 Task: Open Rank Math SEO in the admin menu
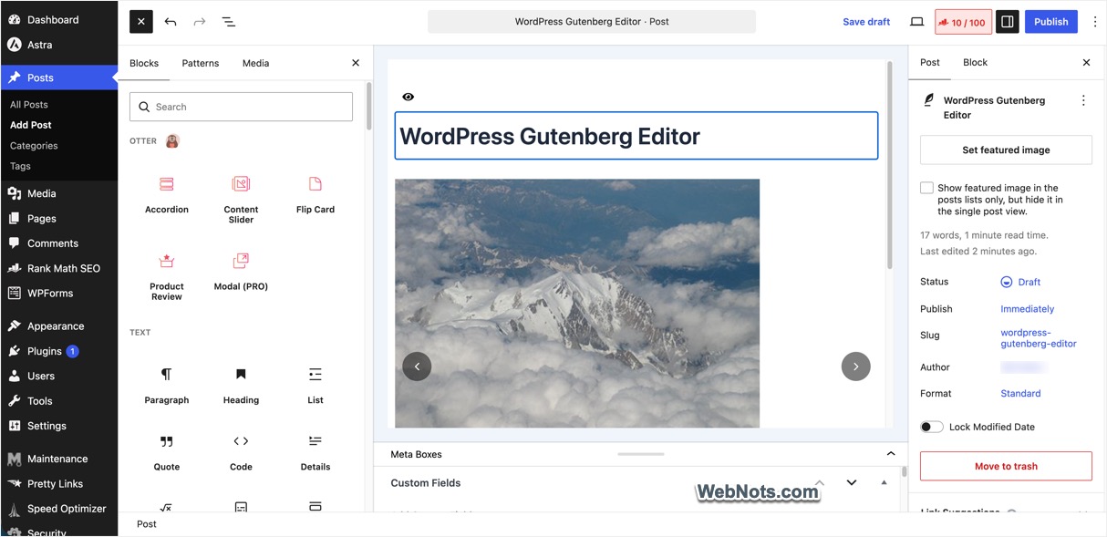[x=59, y=268]
